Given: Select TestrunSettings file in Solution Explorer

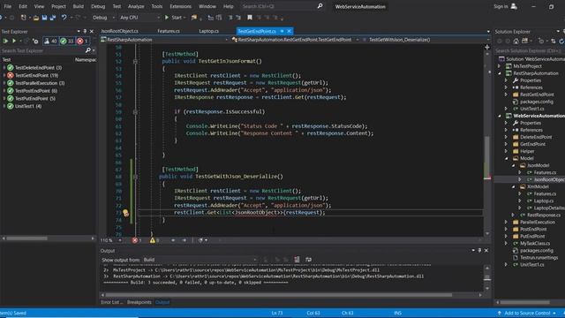Looking at the screenshot, I should [539, 257].
